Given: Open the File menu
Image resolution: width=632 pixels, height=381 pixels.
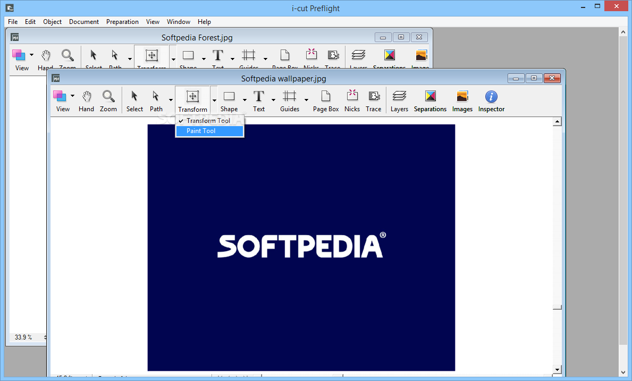Looking at the screenshot, I should click(13, 22).
